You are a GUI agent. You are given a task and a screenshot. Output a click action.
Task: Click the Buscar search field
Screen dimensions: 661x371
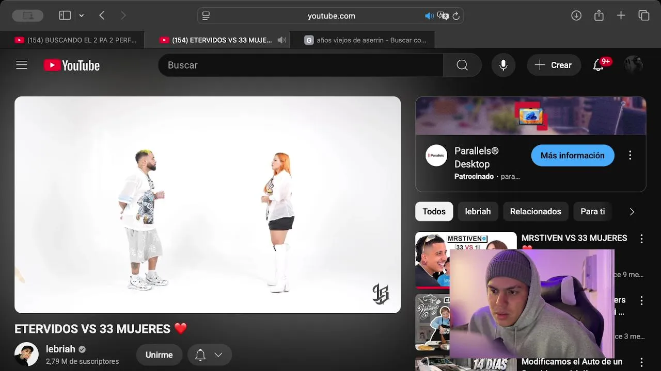[x=301, y=65]
